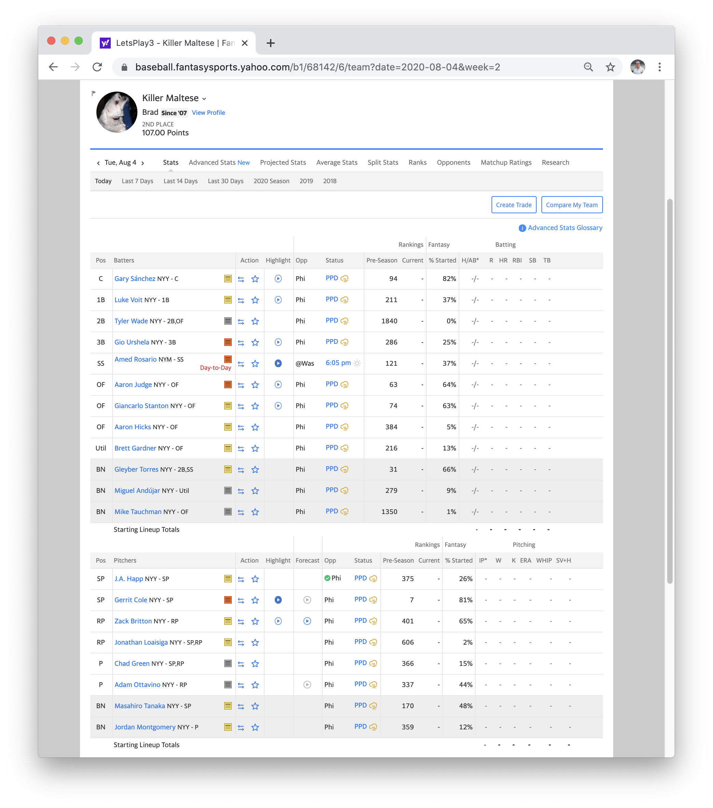
Task: Click the page vertical scrollbar
Action: click(669, 391)
